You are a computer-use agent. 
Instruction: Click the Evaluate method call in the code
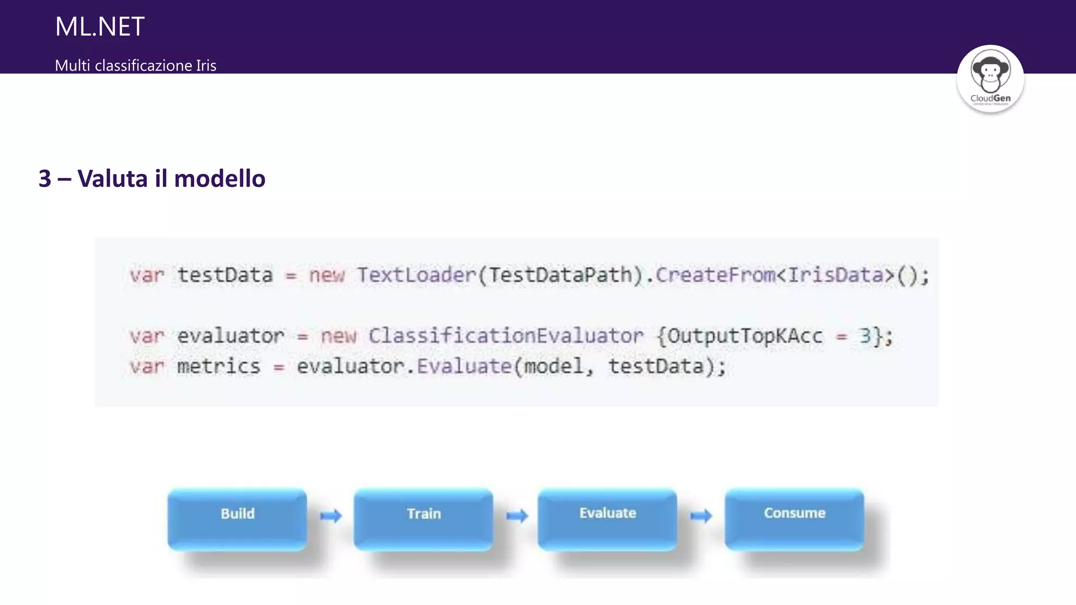(464, 367)
